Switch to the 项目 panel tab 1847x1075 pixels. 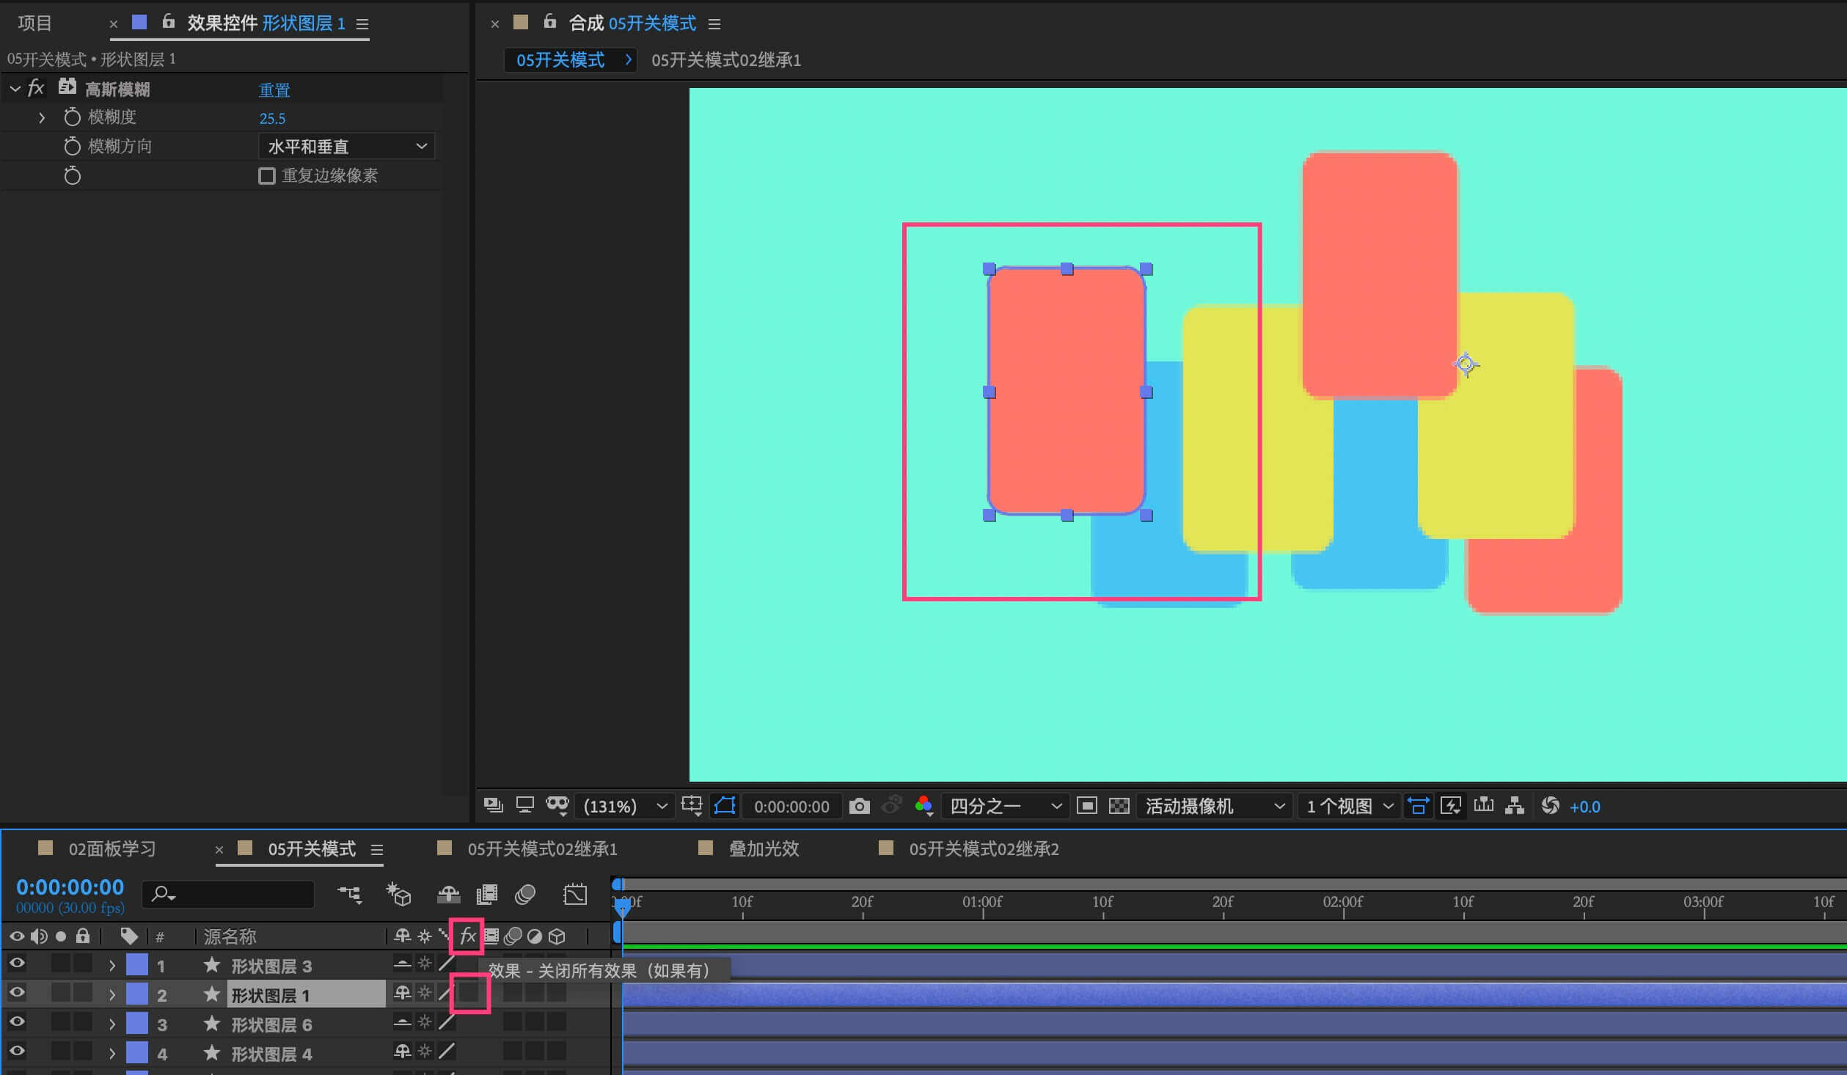(34, 23)
